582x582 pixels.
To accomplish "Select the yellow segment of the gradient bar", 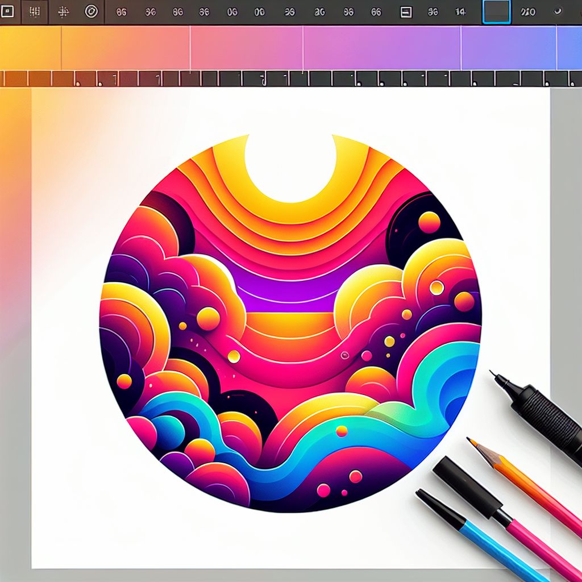I will pos(30,48).
